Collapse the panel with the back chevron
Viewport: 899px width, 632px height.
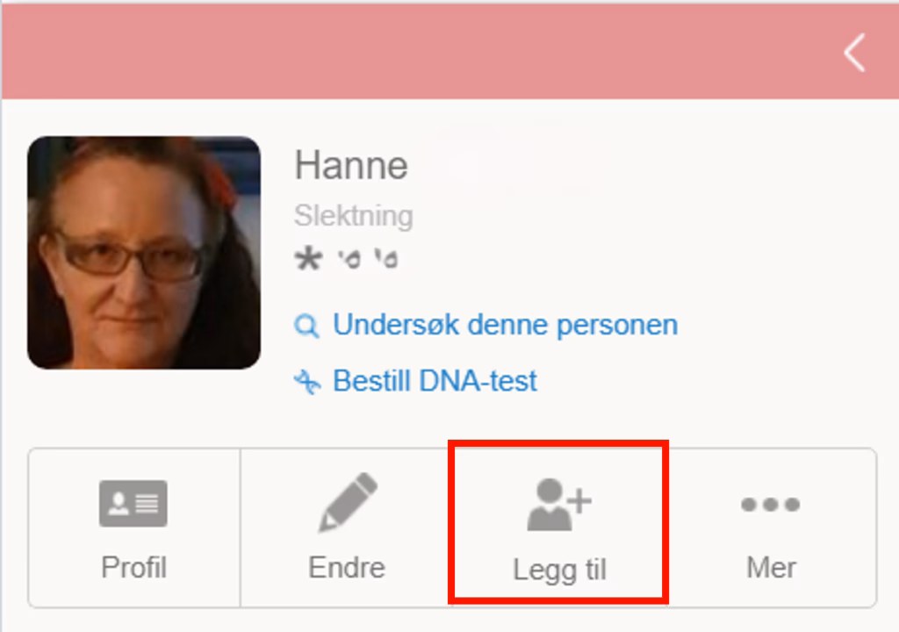pos(854,53)
